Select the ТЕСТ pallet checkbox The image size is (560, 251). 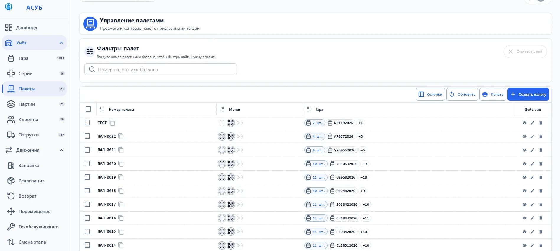pyautogui.click(x=87, y=123)
